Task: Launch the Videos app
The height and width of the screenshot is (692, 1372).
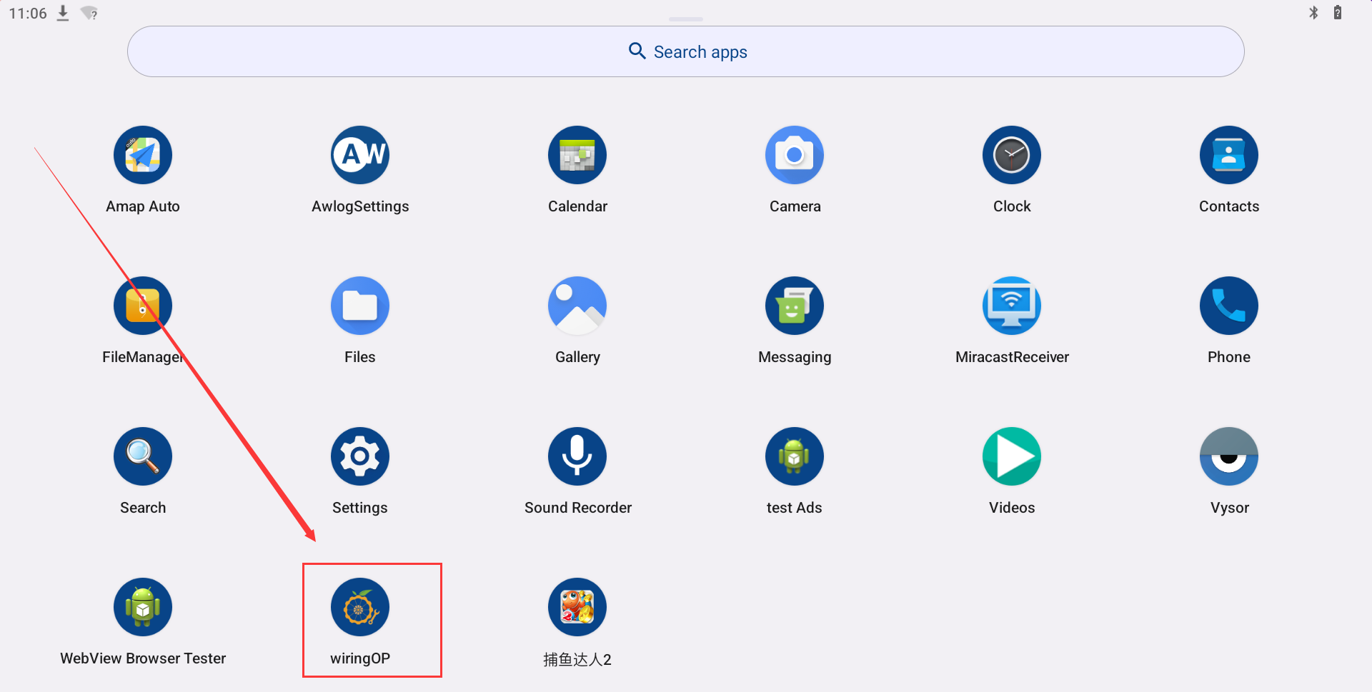Action: [1012, 456]
